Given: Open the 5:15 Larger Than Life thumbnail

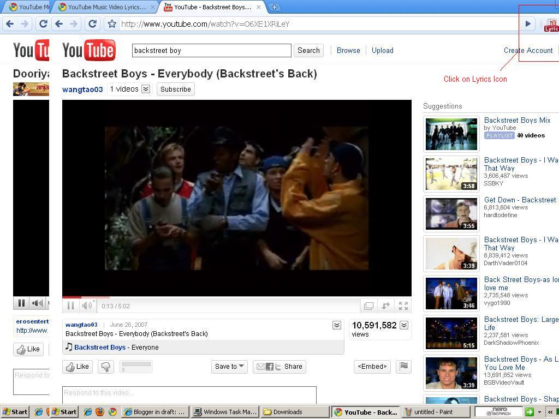Looking at the screenshot, I should tap(451, 333).
